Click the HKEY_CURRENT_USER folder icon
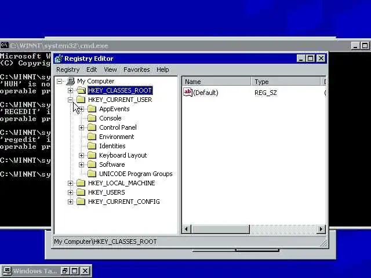Image resolution: width=371 pixels, height=278 pixels. click(x=81, y=100)
